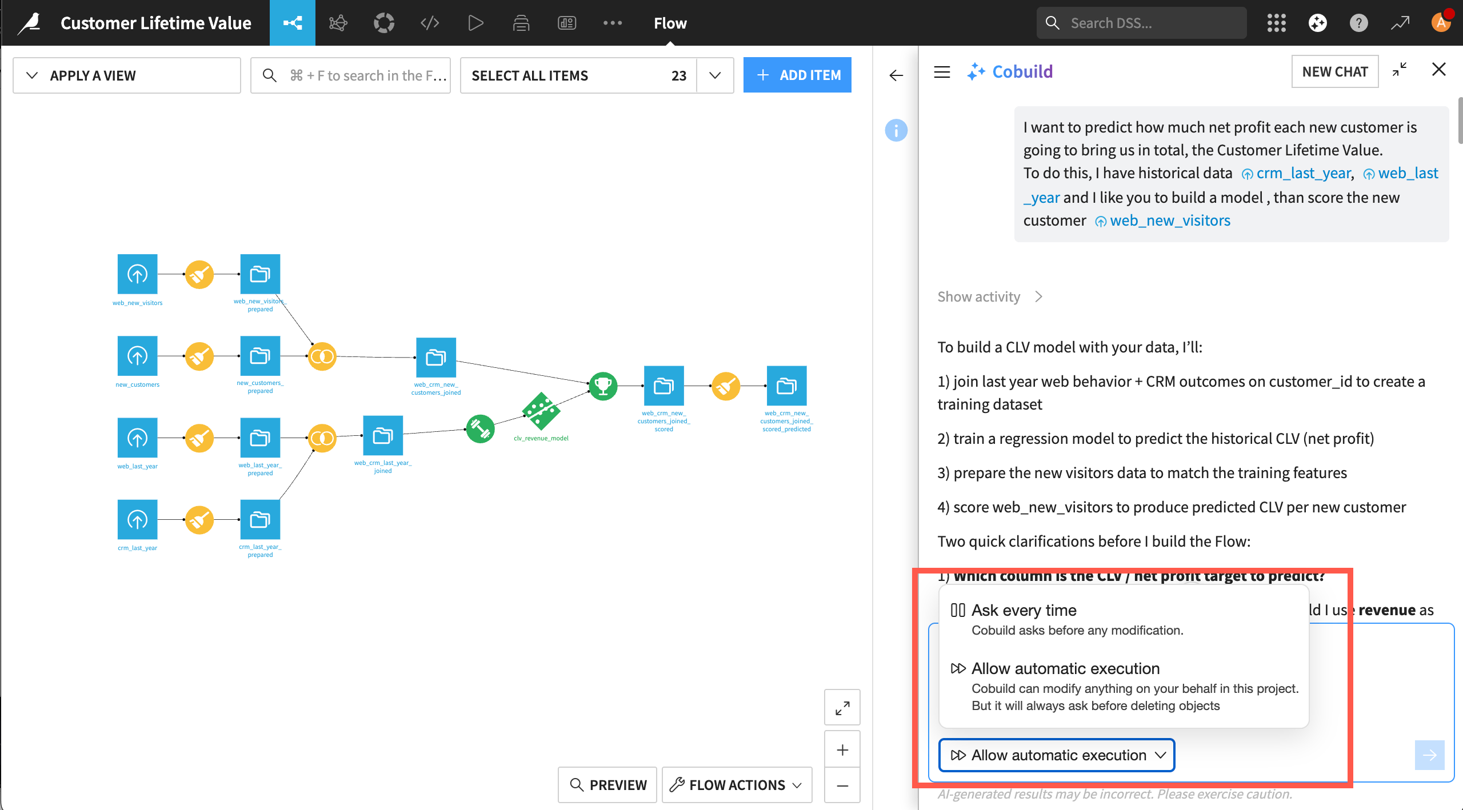Select the prepare recipe before scored_predicted dataset

pyautogui.click(x=726, y=386)
